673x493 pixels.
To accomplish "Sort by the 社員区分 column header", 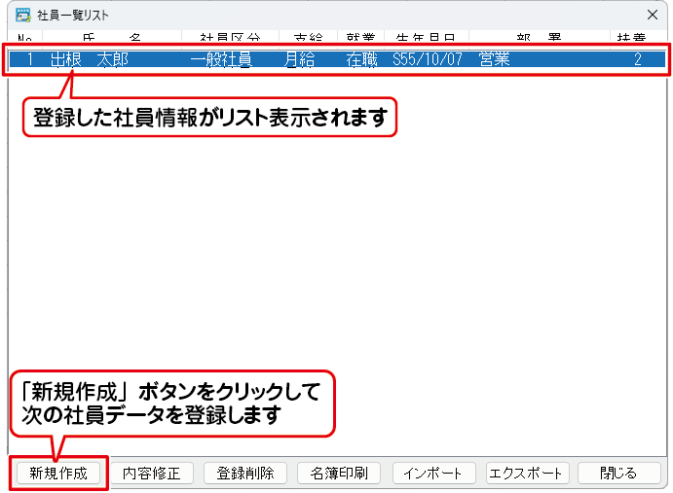I will pyautogui.click(x=228, y=37).
